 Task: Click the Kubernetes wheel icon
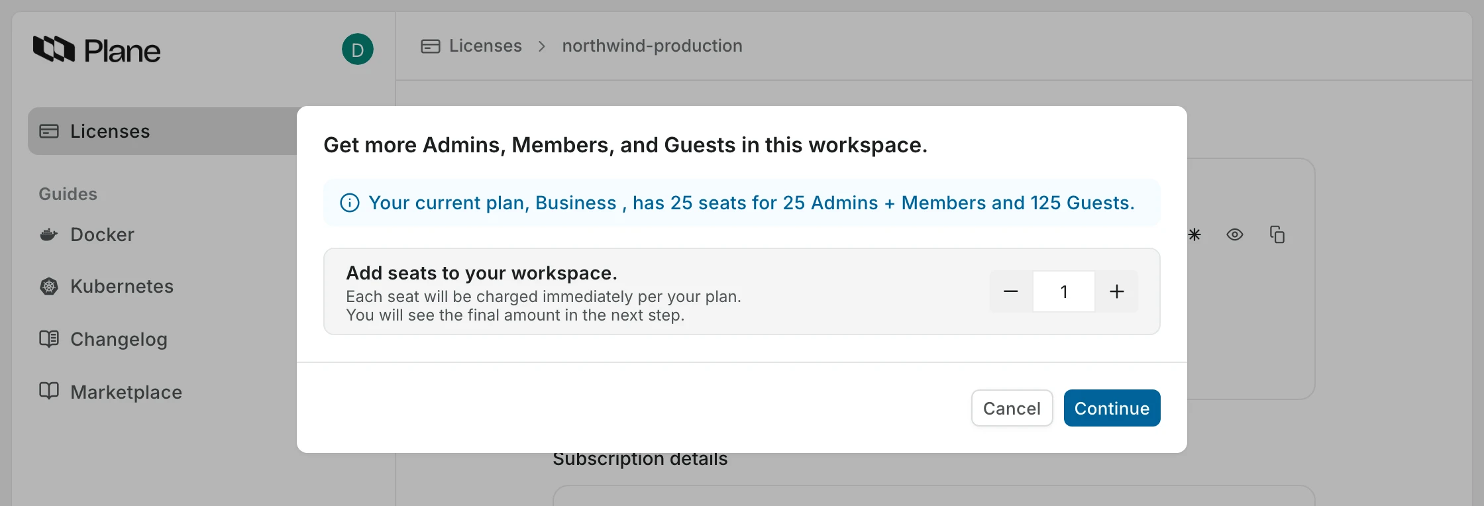49,286
